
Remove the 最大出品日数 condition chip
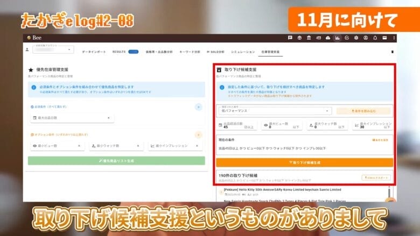pos(108,118)
